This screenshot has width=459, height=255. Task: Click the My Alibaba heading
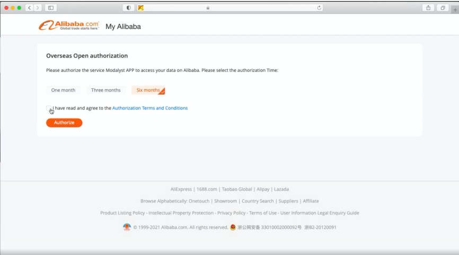click(x=123, y=26)
